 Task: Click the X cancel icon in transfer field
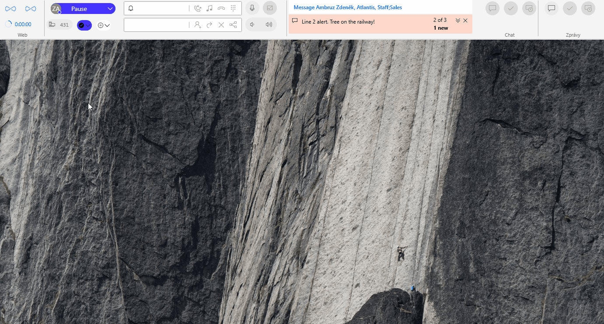point(221,25)
